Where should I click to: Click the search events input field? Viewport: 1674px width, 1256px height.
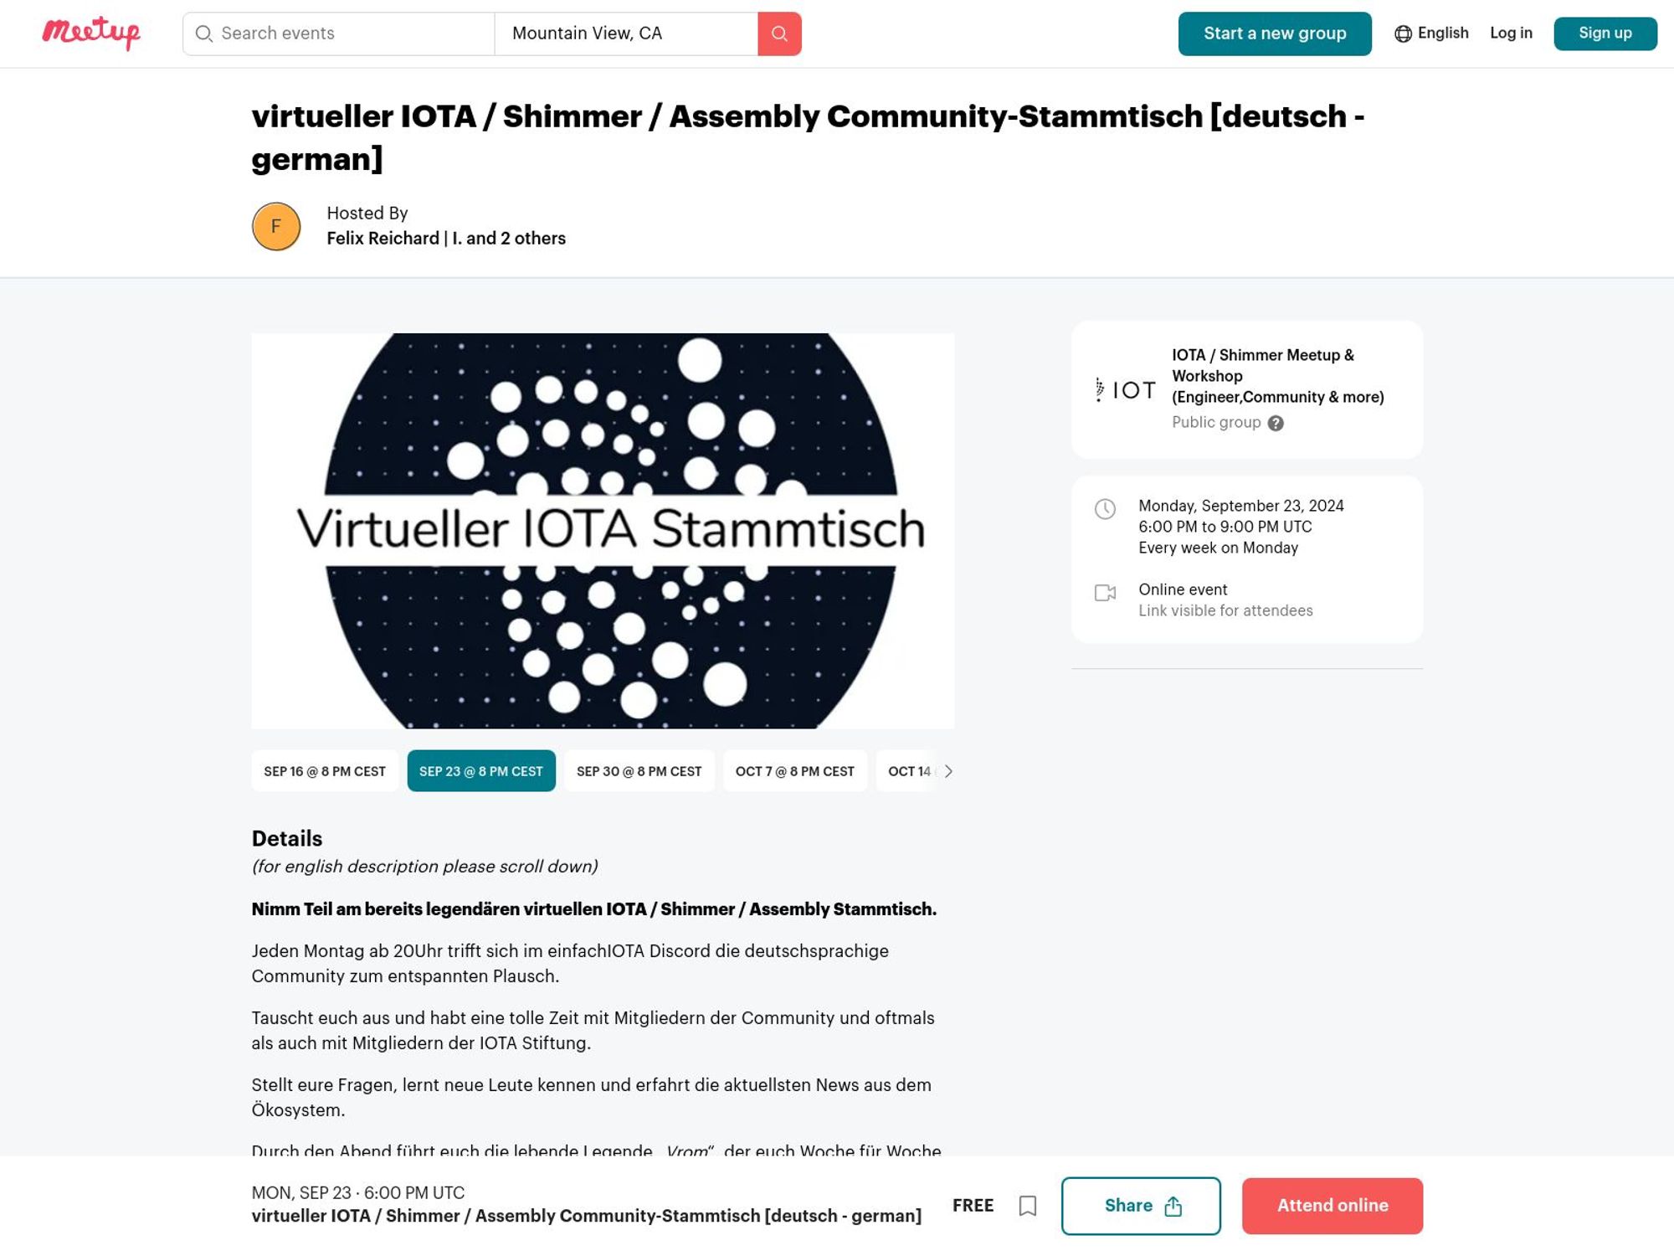339,33
